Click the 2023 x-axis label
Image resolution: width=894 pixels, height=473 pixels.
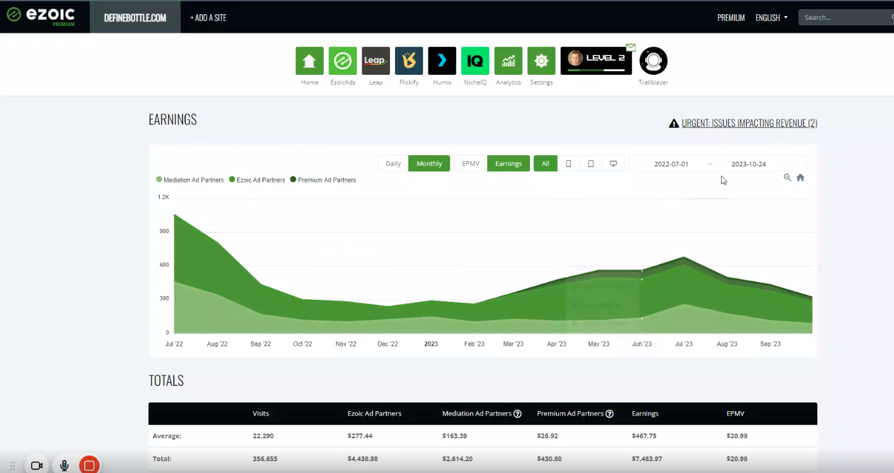click(431, 344)
